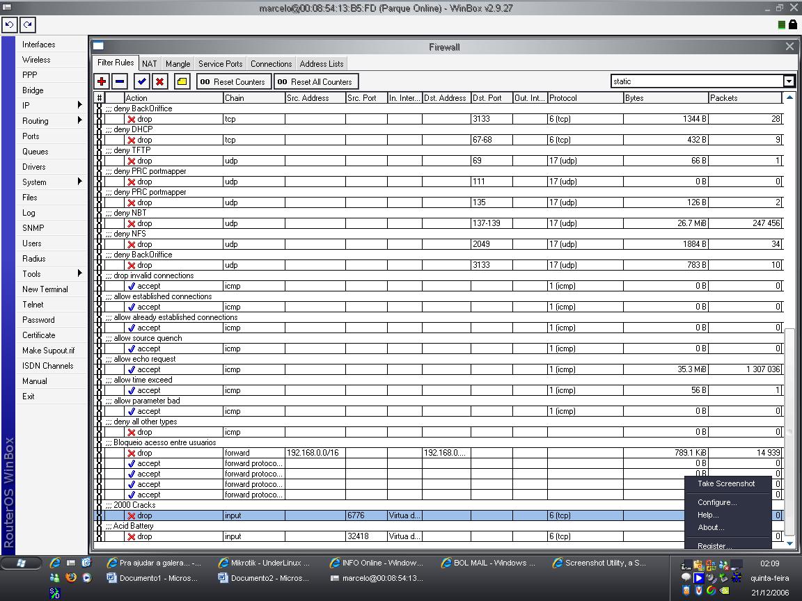
Task: Click the padlock icon at top right
Action: (x=792, y=24)
